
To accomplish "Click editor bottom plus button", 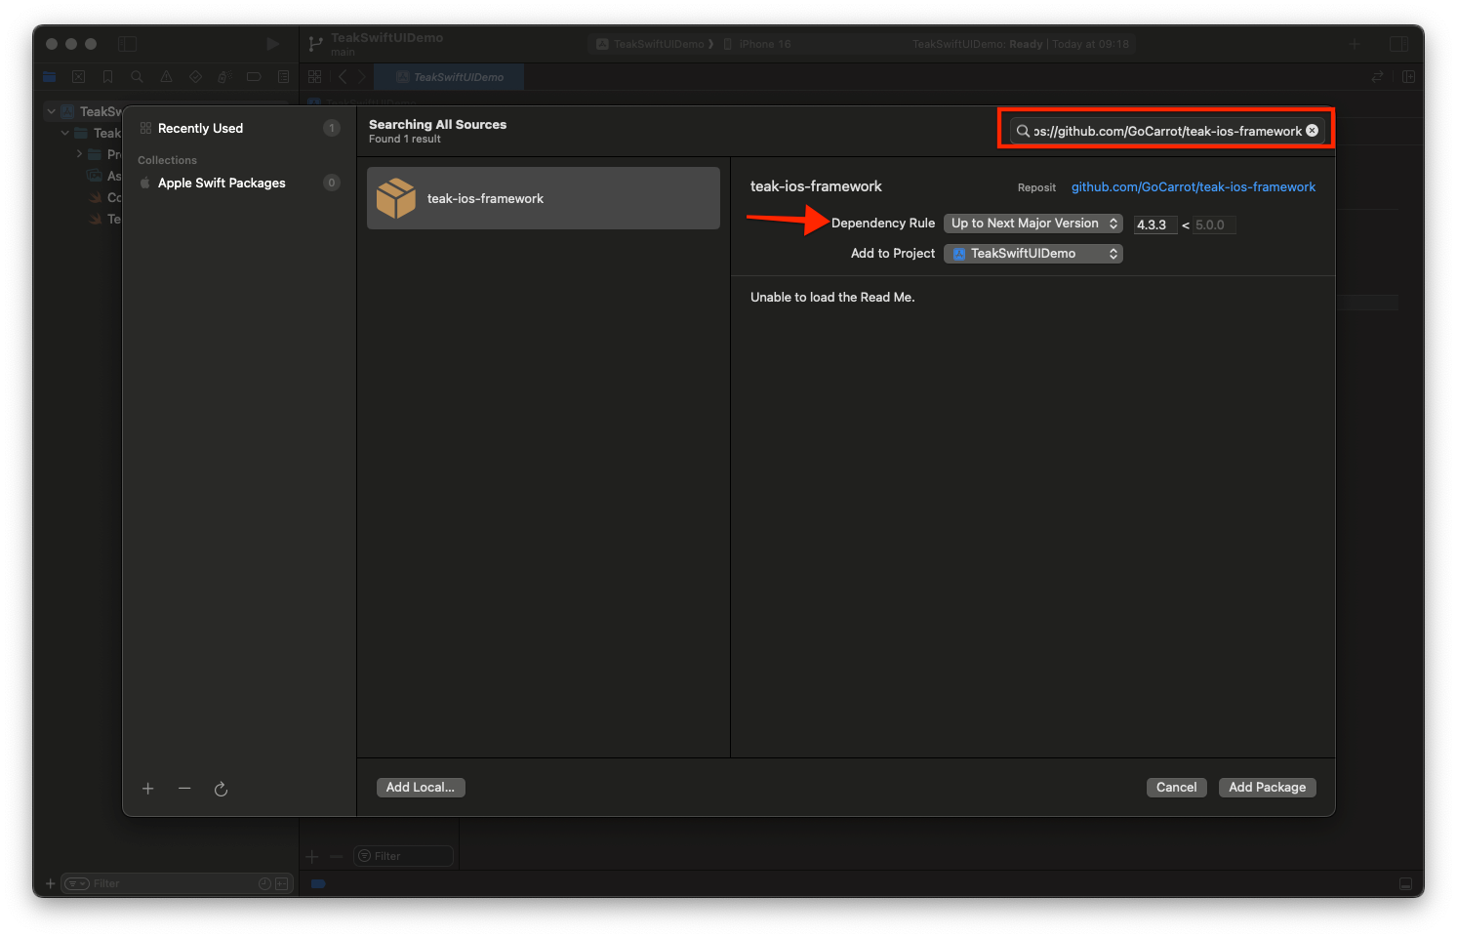I will coord(312,856).
